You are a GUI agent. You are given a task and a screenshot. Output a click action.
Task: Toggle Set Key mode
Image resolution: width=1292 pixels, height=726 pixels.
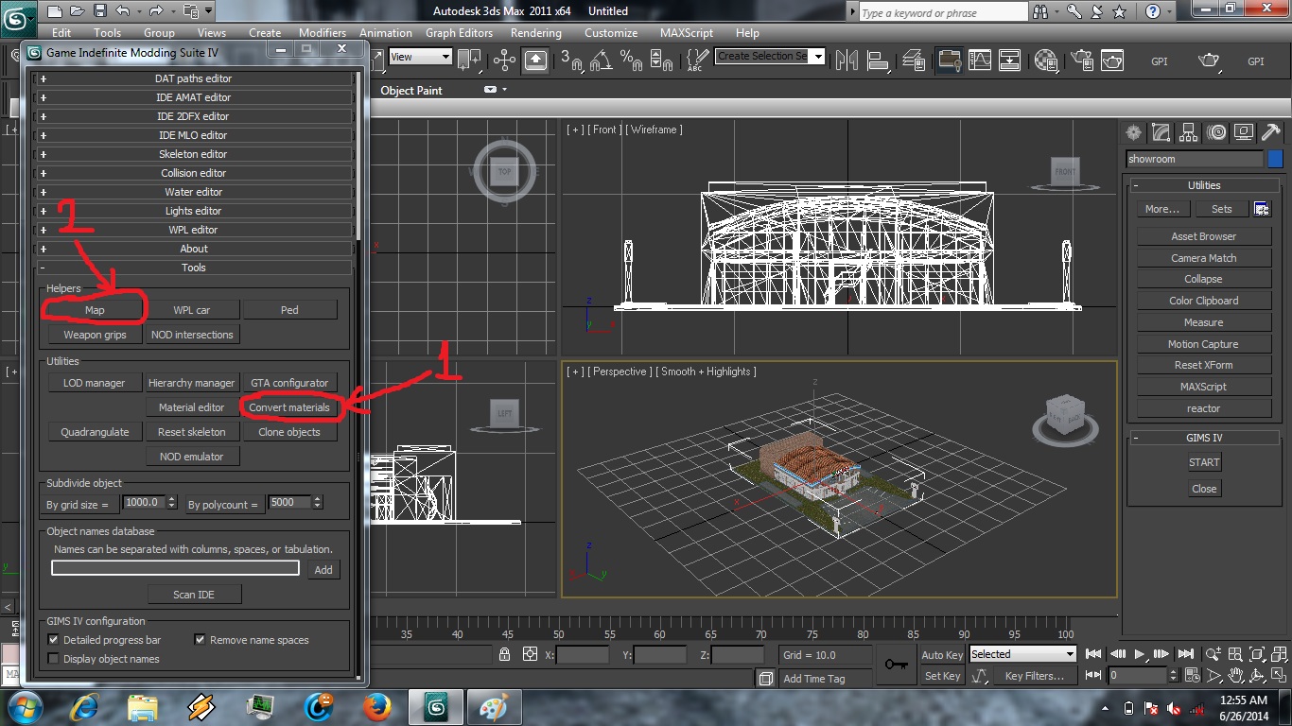coord(943,676)
